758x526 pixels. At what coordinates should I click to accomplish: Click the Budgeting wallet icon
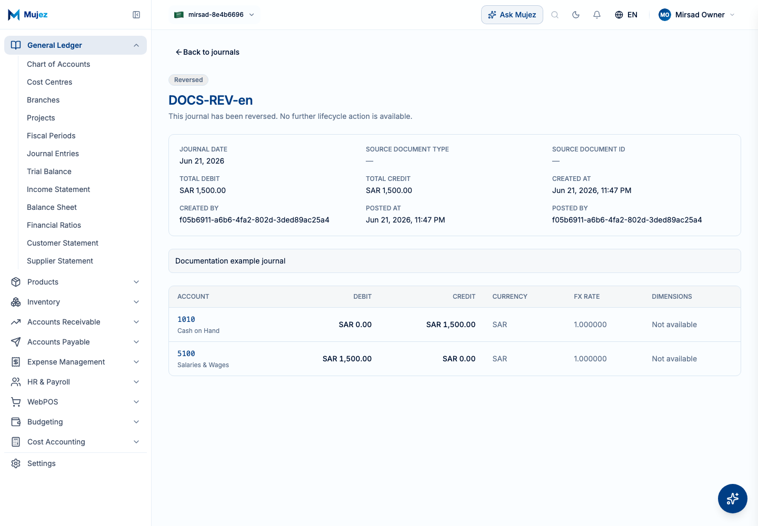pos(16,422)
